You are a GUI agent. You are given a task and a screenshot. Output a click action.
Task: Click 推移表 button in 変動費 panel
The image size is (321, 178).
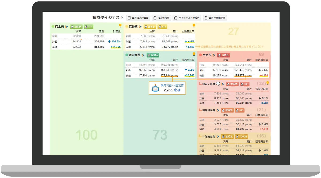(x=150, y=27)
